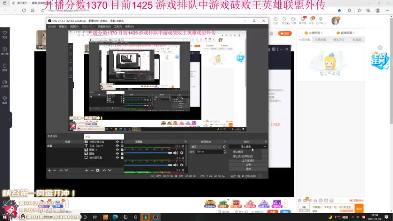Open first mixer channel settings gear
The width and height of the screenshot is (393, 221).
(x=182, y=153)
